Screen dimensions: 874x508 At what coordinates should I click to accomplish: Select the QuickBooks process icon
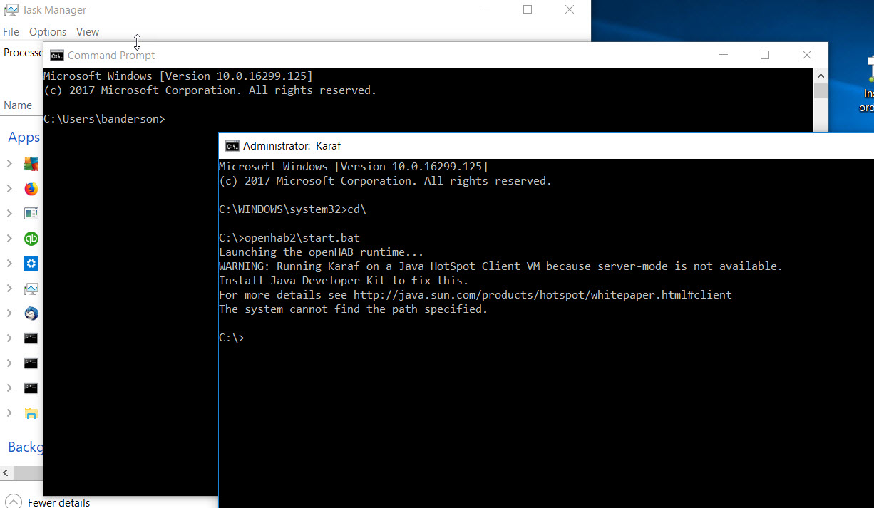[x=31, y=239]
